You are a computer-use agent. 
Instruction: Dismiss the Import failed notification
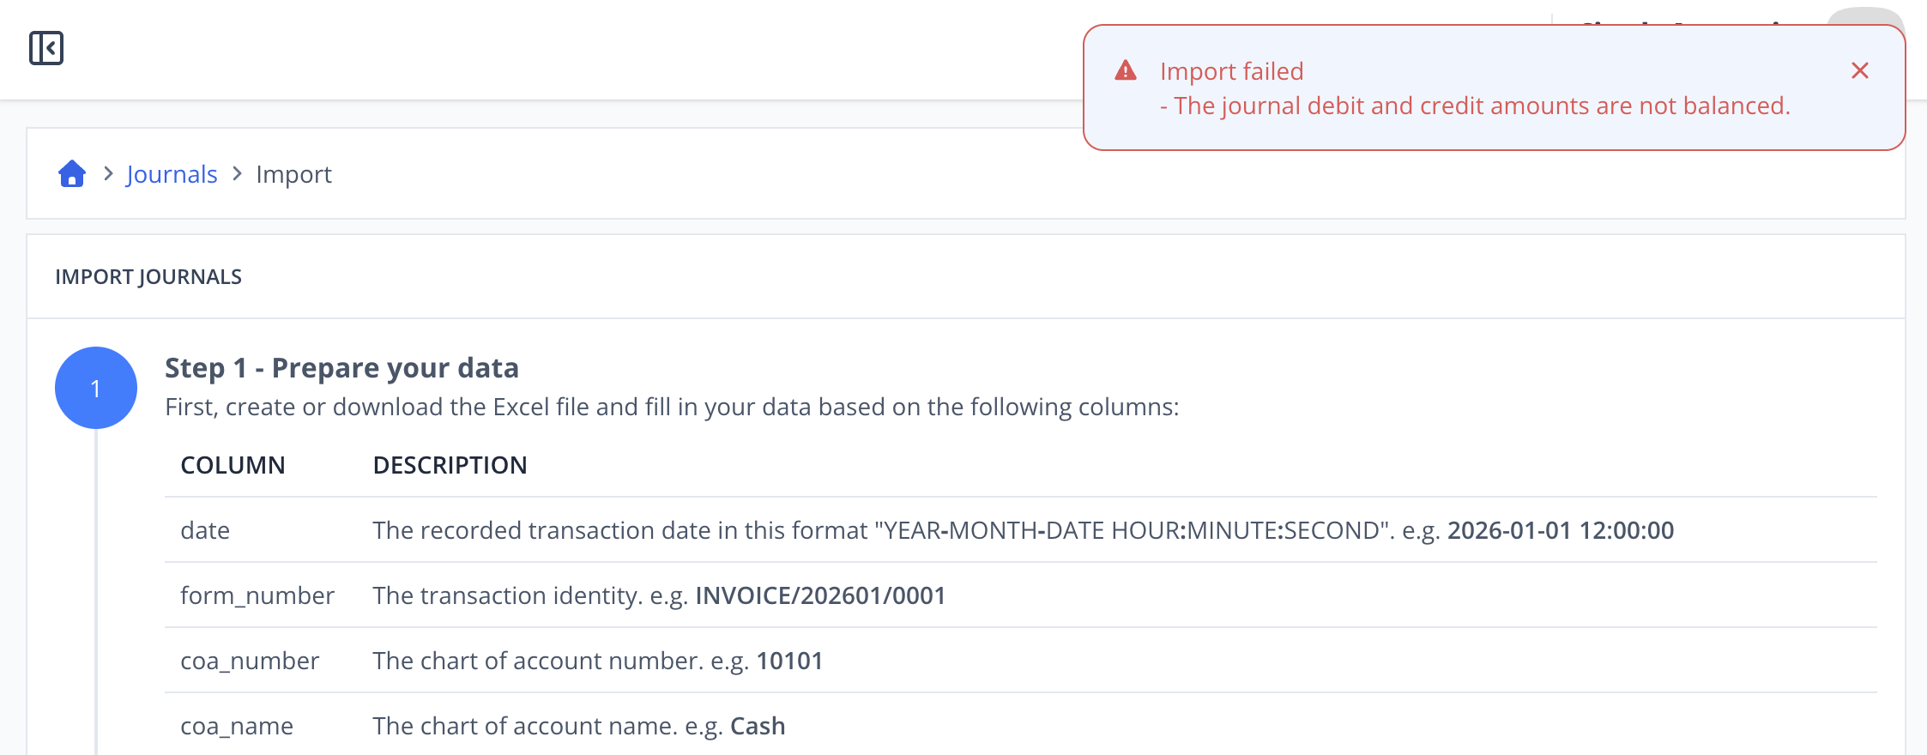pyautogui.click(x=1860, y=70)
